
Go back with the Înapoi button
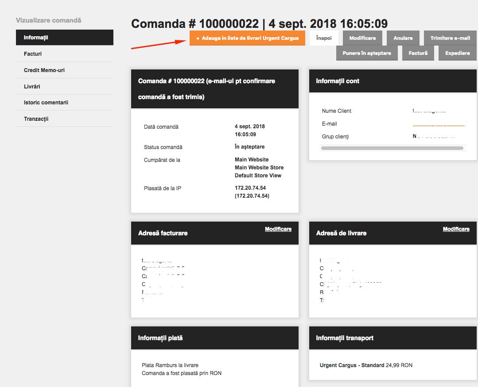click(x=324, y=38)
